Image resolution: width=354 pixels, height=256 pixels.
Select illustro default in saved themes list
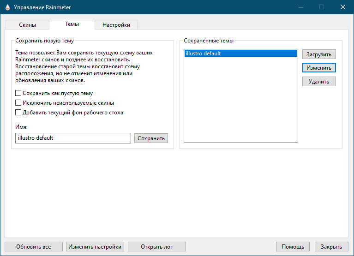(x=241, y=54)
